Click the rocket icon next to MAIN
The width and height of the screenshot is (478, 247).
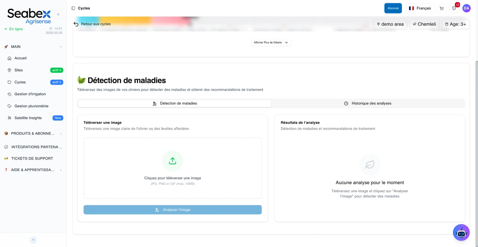click(6, 47)
